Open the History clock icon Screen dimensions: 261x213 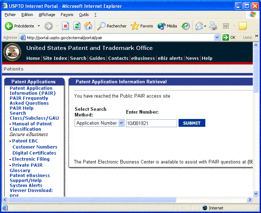(186, 26)
